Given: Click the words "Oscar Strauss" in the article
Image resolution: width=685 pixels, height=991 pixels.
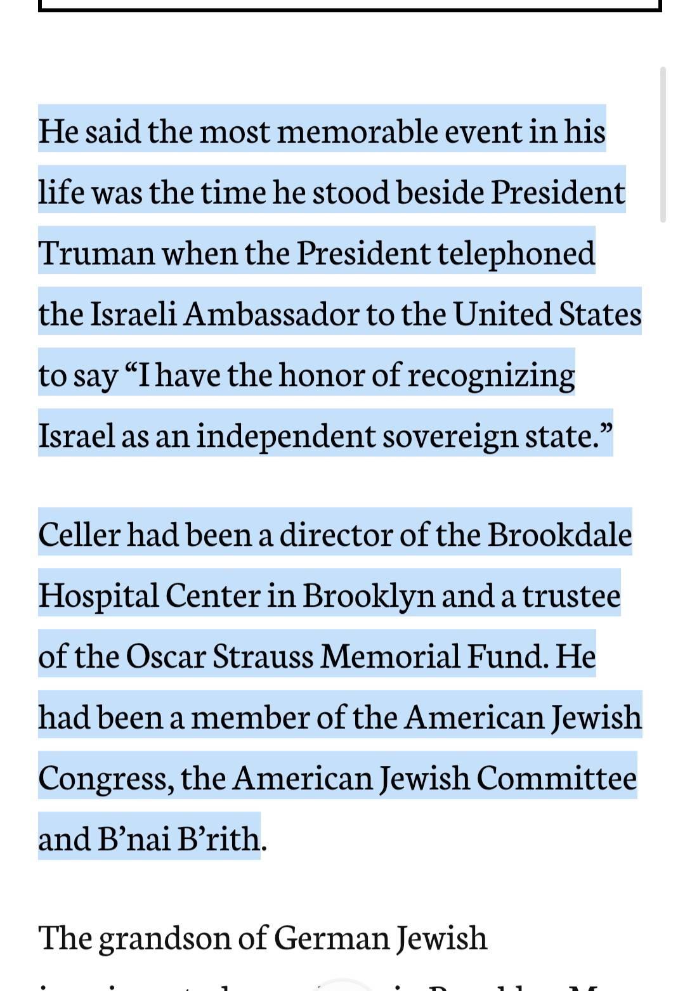Looking at the screenshot, I should [x=219, y=656].
